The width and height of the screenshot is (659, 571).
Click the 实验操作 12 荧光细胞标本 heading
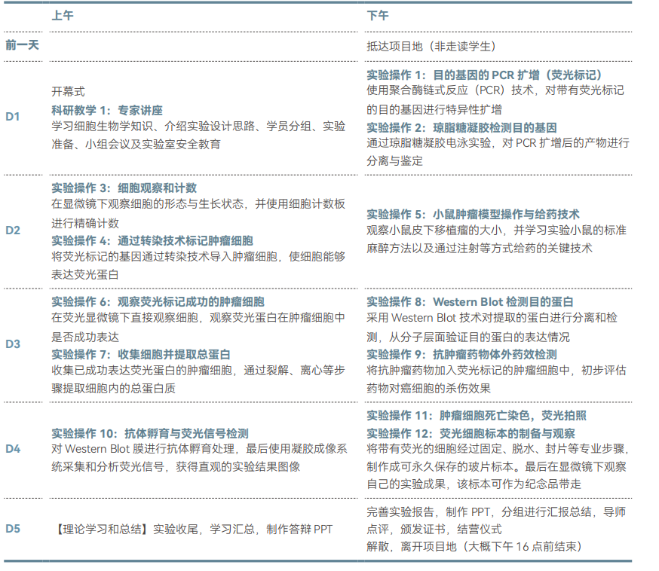pyautogui.click(x=470, y=433)
